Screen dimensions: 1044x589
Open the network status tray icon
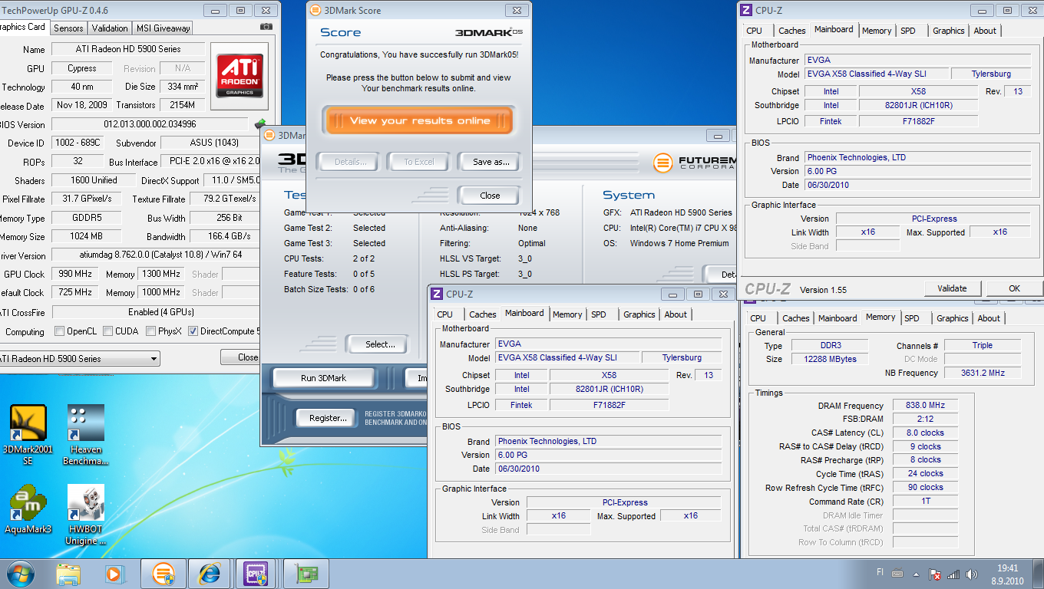tap(953, 574)
